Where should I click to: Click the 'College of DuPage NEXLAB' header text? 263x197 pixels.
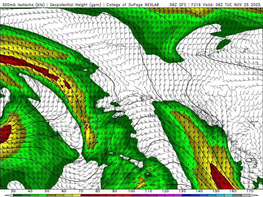tap(133, 5)
